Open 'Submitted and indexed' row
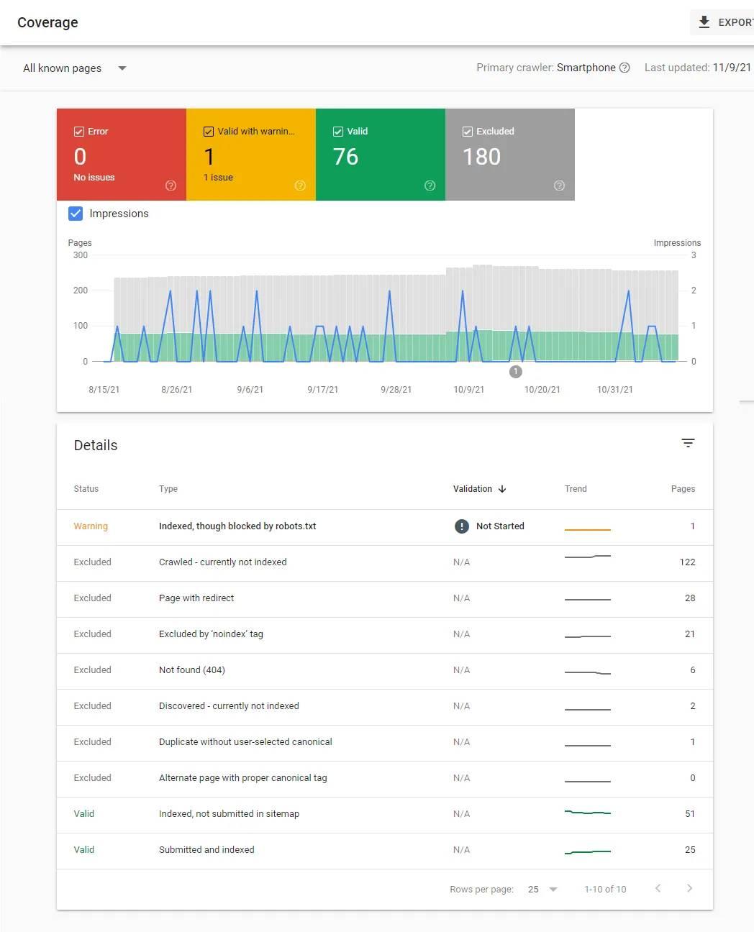 click(x=385, y=851)
